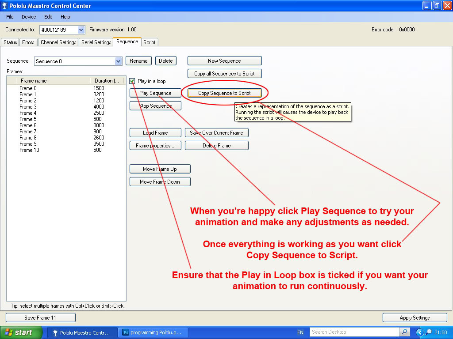453x339 pixels.
Task: Switch to the Channel Settings tab
Action: (58, 42)
